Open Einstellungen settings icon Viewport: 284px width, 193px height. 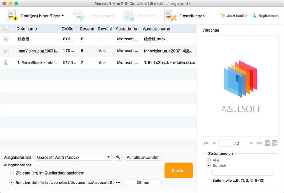pos(170,16)
